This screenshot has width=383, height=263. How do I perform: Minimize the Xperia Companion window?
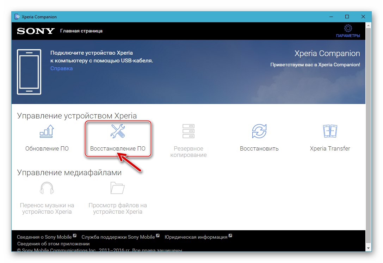[331, 17]
